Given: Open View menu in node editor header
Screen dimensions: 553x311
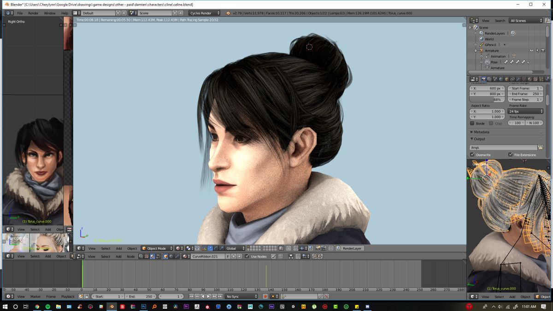Looking at the screenshot, I should 92,256.
